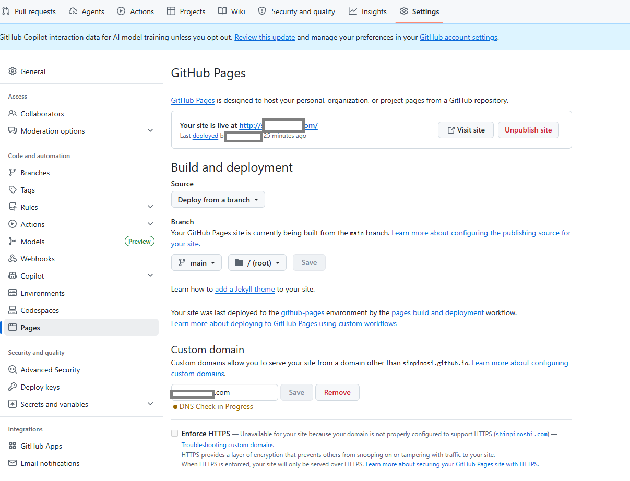Open the Review this update link
630x481 pixels.
265,37
